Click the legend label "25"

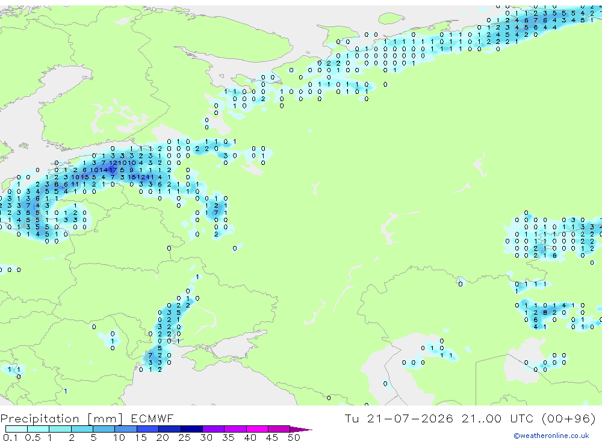pyautogui.click(x=184, y=437)
